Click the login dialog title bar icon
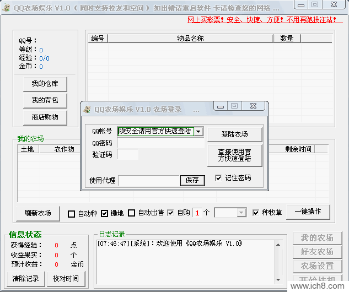The image size is (349, 292). click(87, 109)
